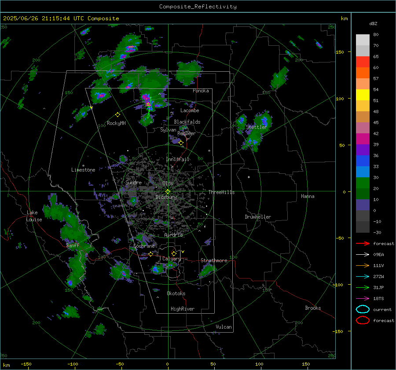
Task: Click the red forecast arrow in legend
Action: 363,243
